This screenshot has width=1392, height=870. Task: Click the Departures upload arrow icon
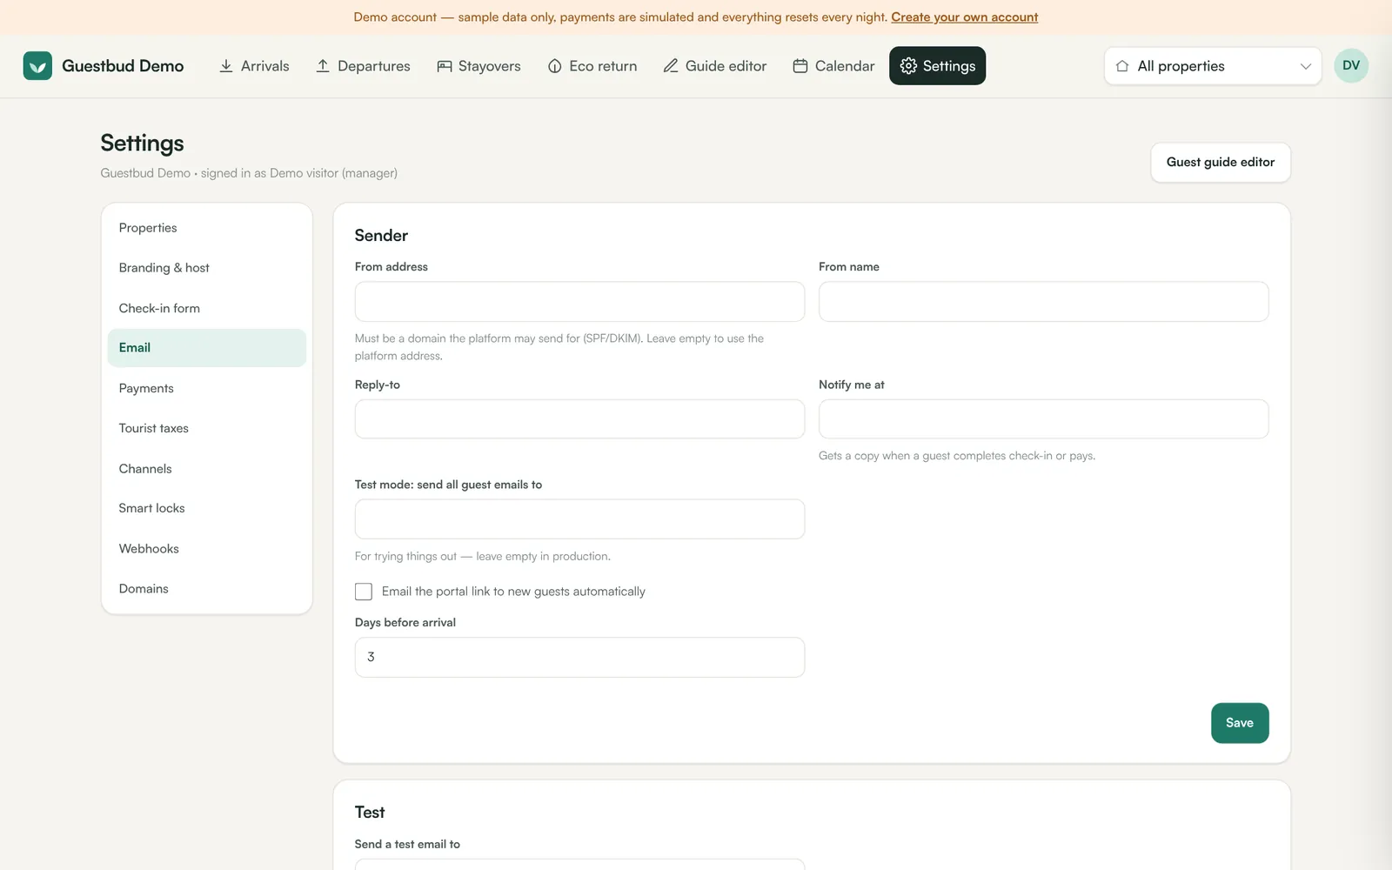click(323, 66)
